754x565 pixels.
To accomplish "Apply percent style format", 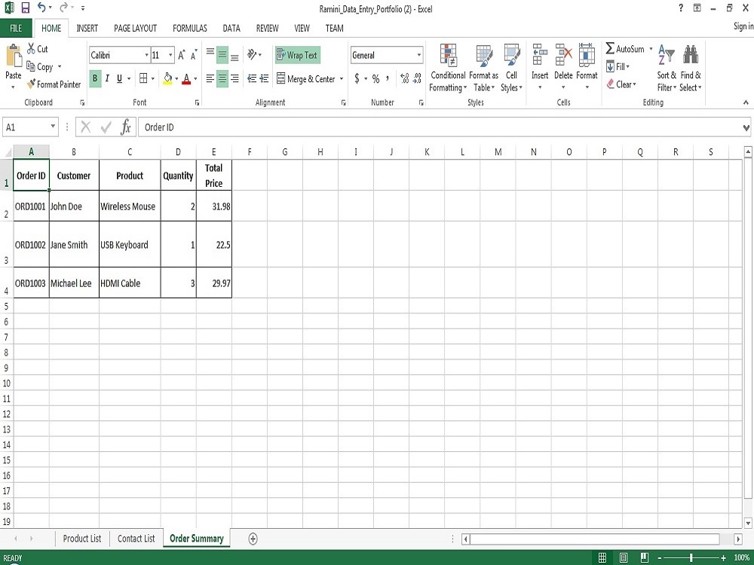I will click(375, 79).
